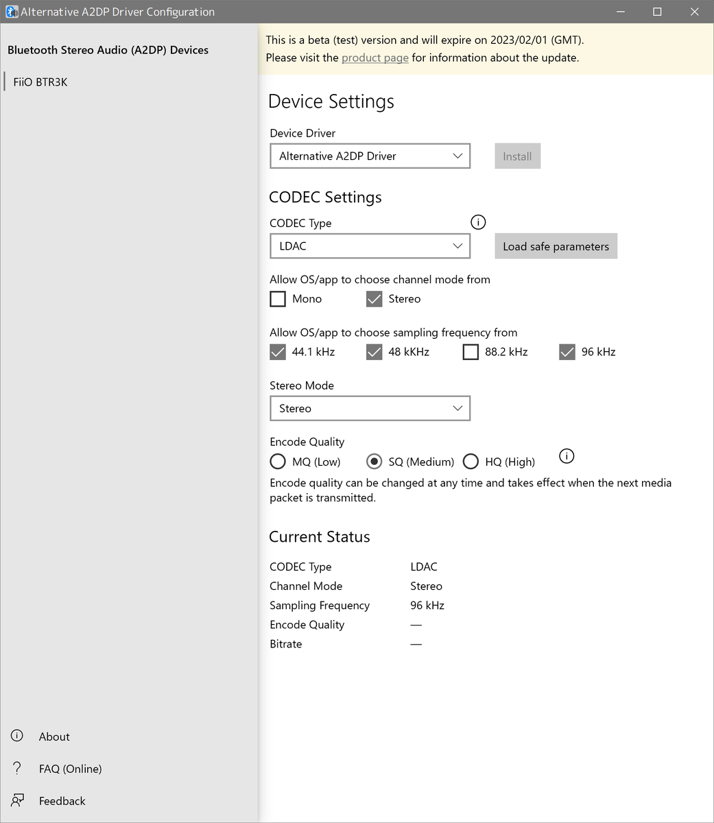
Task: Open the Feedback section
Action: click(x=62, y=800)
